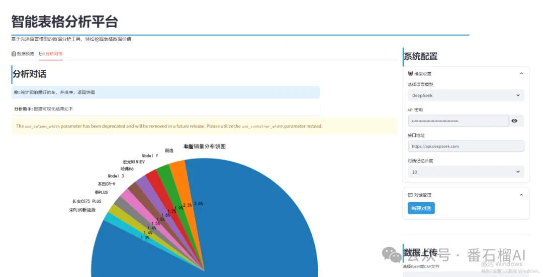Click the yellow use_column_width deprecation warning

coord(204,126)
